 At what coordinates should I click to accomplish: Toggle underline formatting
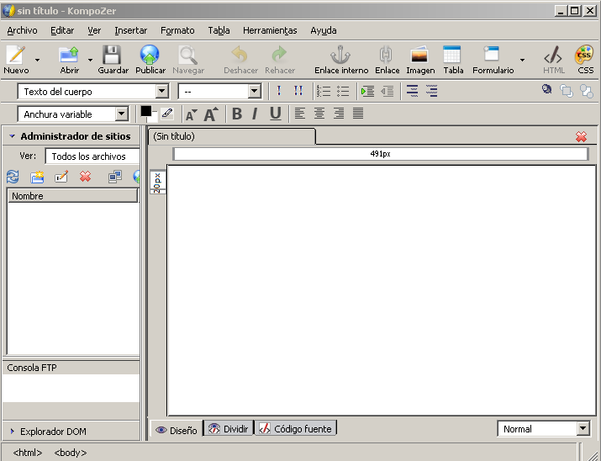pos(275,114)
